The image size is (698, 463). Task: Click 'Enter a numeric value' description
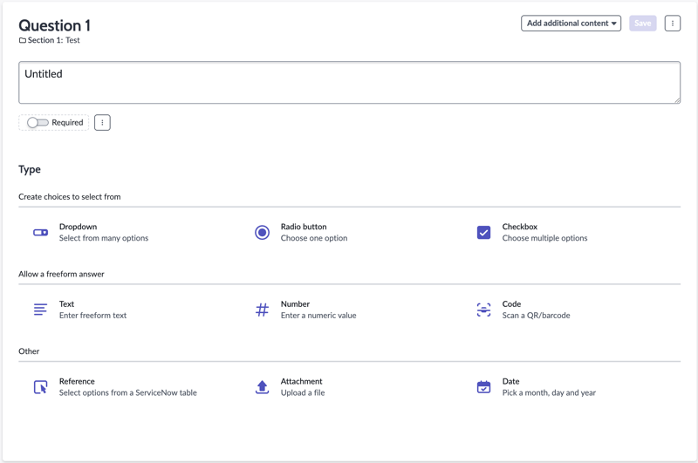tap(318, 316)
